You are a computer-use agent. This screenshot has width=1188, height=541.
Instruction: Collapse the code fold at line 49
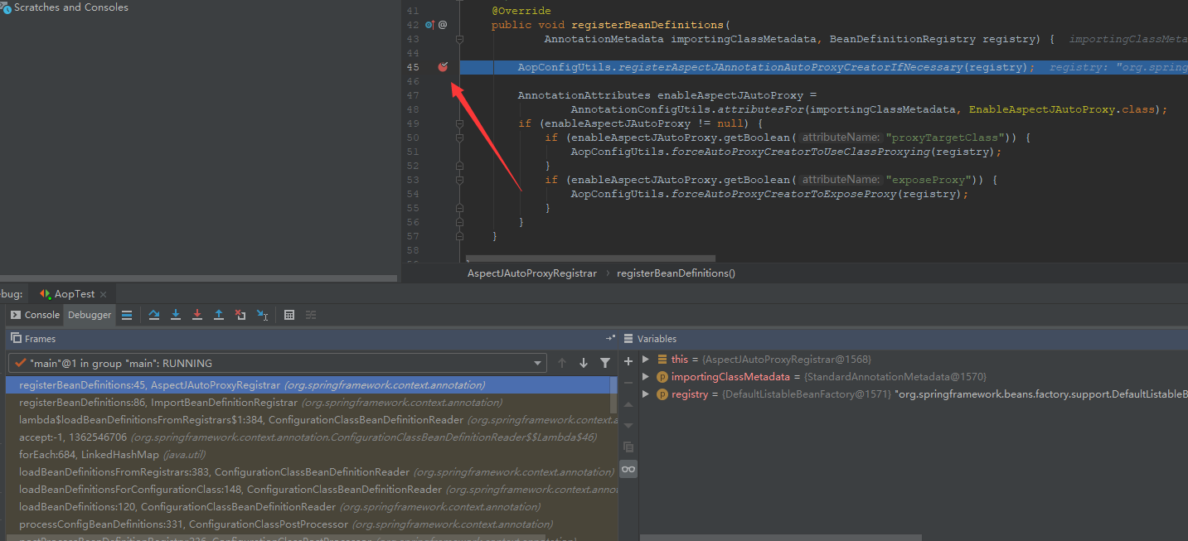[x=458, y=123]
